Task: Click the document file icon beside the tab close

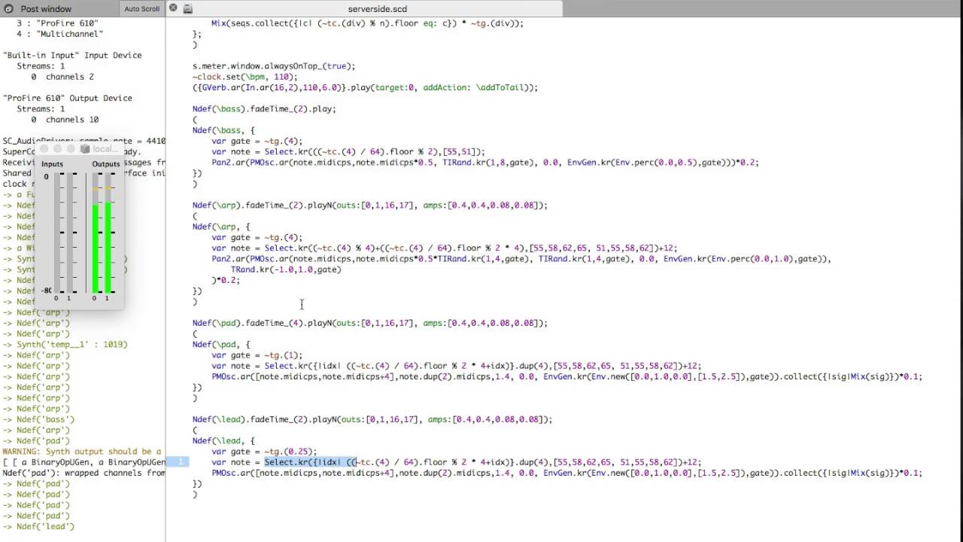Action: (188, 8)
